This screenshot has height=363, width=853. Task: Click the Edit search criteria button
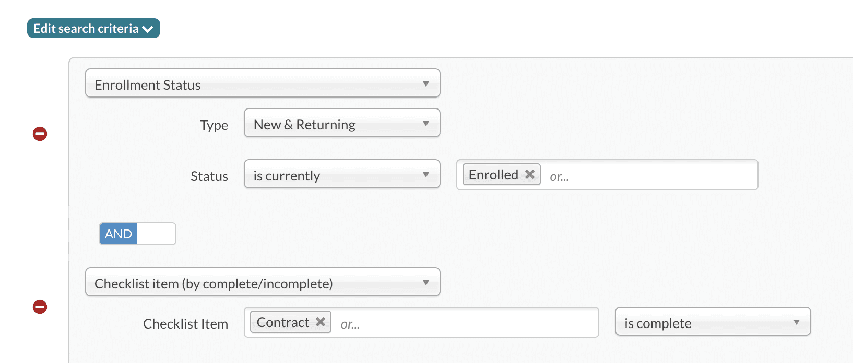(x=86, y=29)
